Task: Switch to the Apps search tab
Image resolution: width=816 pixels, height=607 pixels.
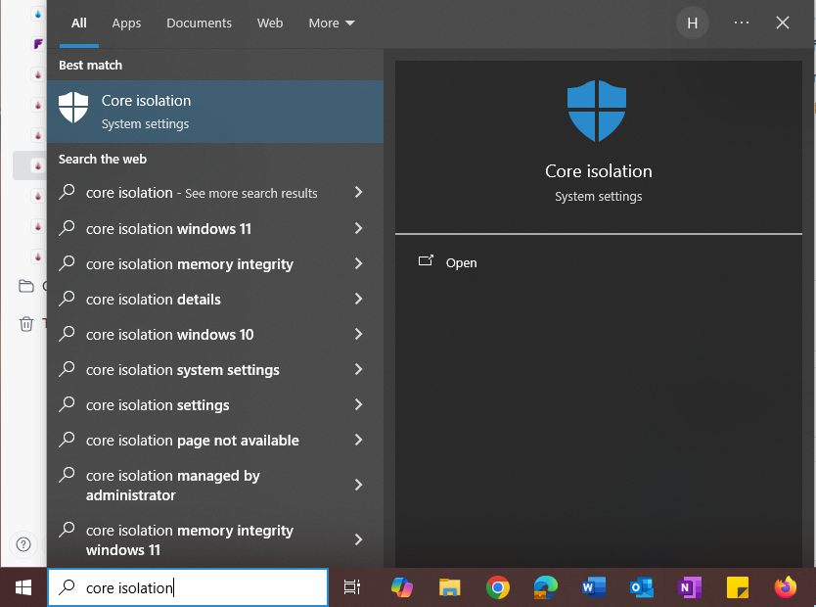Action: click(126, 23)
